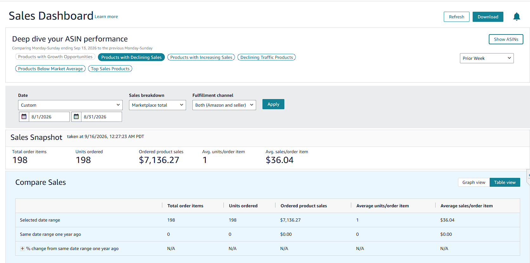Open the Prior Week comparison dropdown

pos(487,58)
